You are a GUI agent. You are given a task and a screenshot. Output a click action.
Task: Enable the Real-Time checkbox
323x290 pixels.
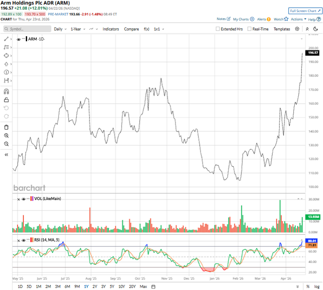[249, 29]
